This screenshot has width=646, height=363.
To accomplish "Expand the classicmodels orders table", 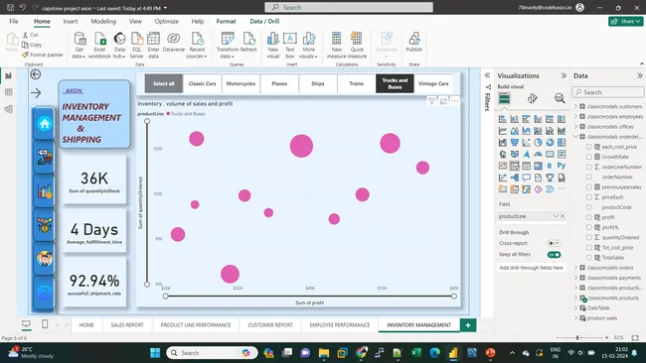I will click(x=576, y=268).
